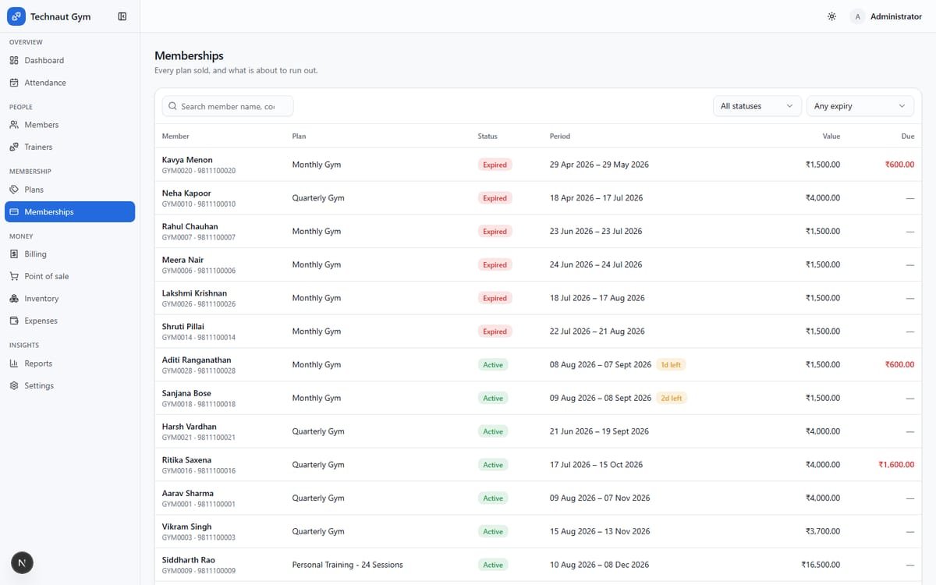Screen dimensions: 936x585
Task: Open the Billing page
Action: point(69,254)
